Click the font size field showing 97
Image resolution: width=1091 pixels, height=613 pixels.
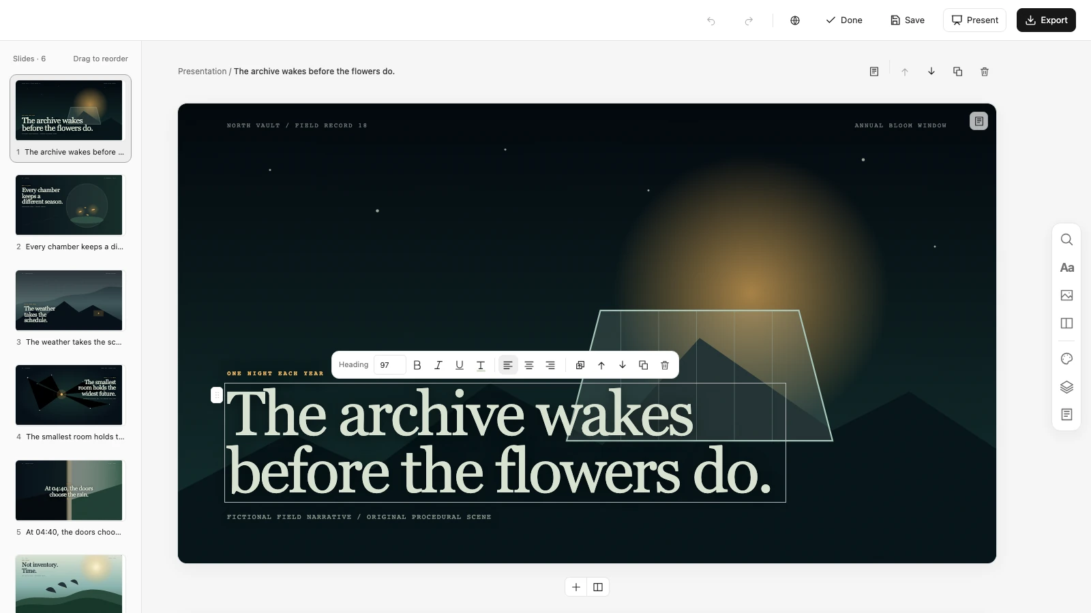(x=389, y=365)
